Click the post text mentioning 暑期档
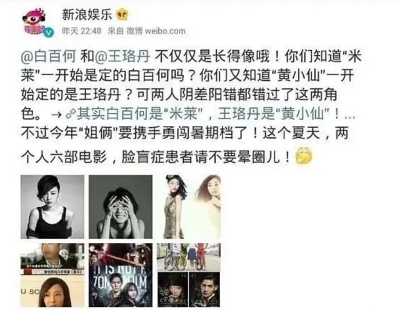 184,133
